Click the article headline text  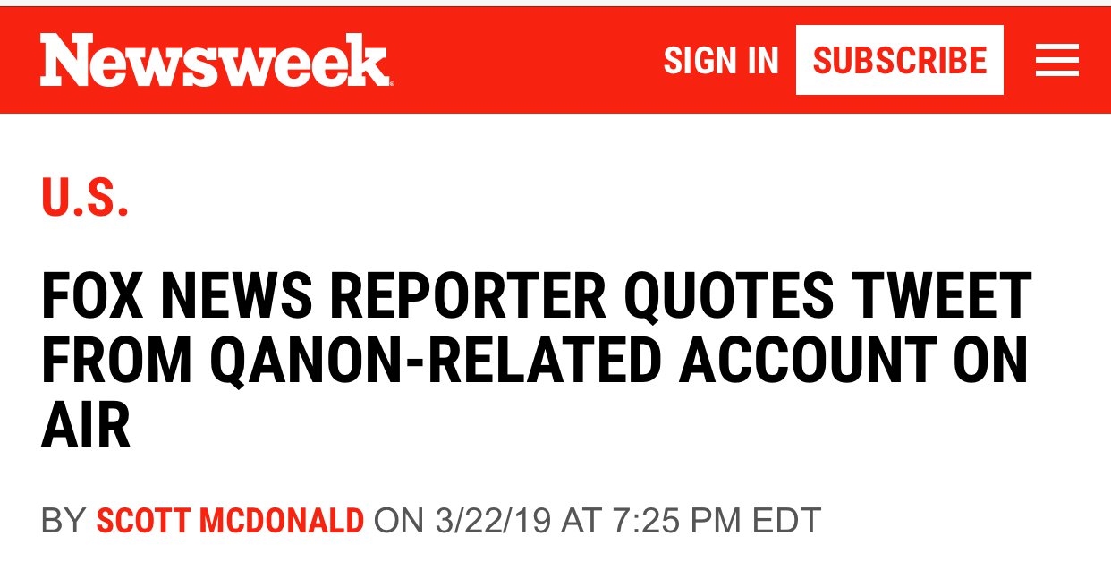(535, 362)
